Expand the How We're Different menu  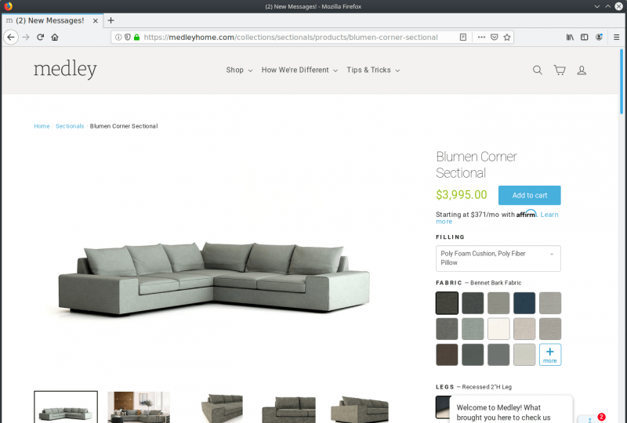(x=299, y=70)
